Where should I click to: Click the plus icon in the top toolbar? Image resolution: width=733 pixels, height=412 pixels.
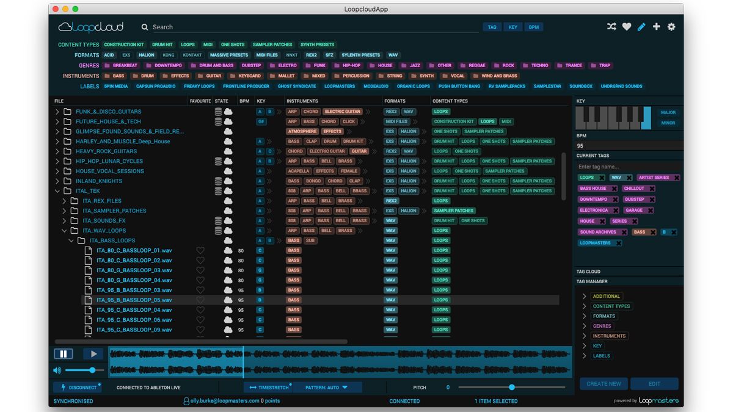(x=657, y=27)
